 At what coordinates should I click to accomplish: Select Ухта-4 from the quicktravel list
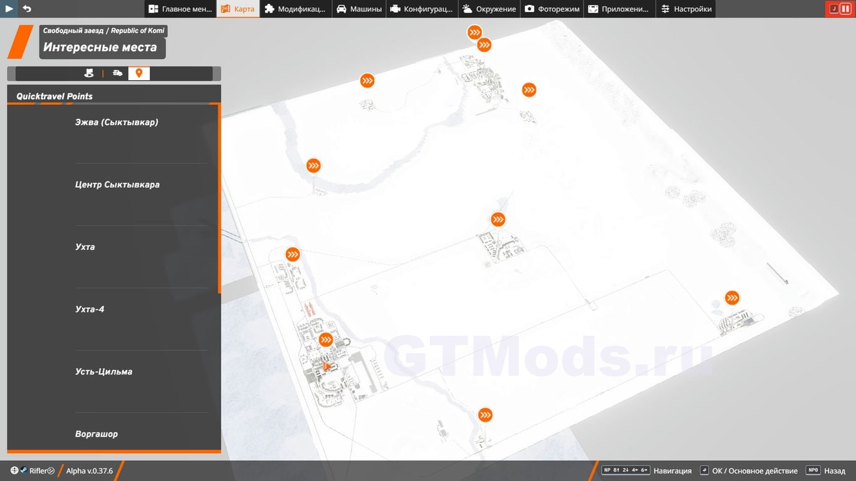point(90,309)
